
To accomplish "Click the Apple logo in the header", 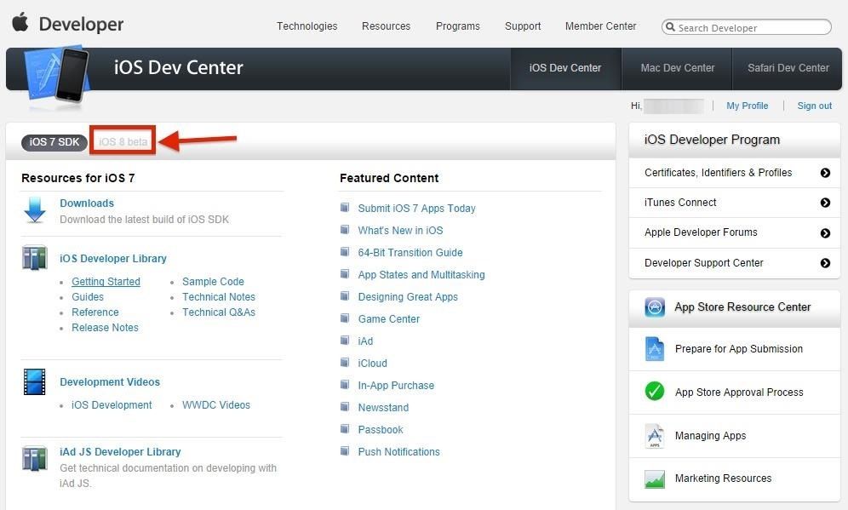I will tap(20, 24).
